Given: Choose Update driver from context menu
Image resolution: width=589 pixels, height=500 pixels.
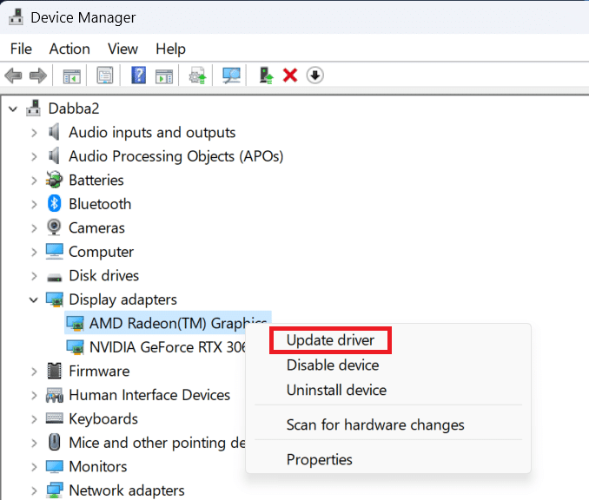Looking at the screenshot, I should click(x=330, y=340).
